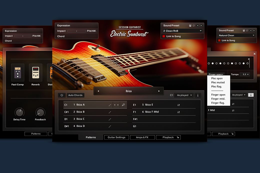Choose Plec muted from the list

(218, 82)
